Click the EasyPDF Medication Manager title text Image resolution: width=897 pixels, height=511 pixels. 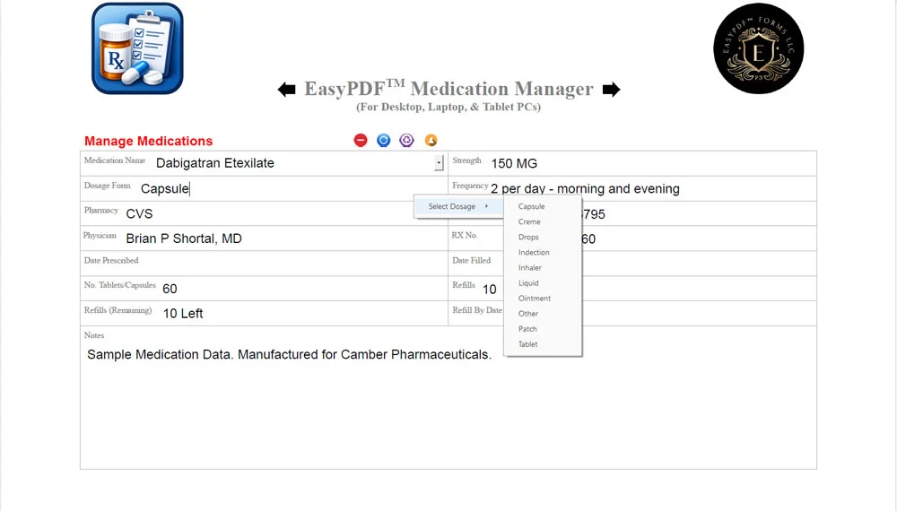coord(448,89)
